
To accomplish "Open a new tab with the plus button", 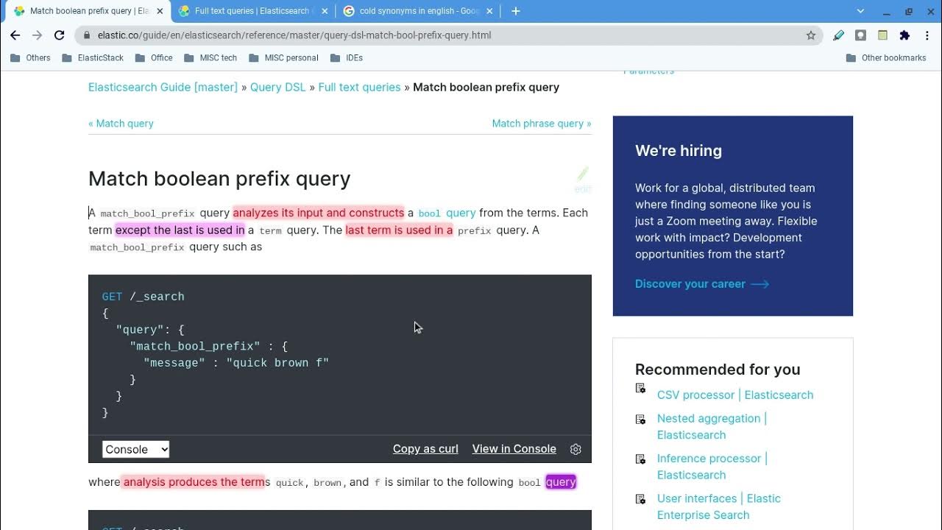I will point(516,11).
